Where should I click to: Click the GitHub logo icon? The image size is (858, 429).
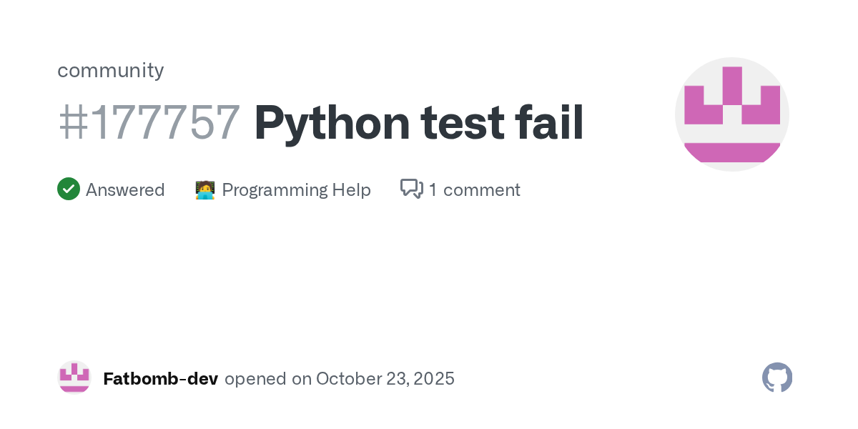tap(777, 378)
